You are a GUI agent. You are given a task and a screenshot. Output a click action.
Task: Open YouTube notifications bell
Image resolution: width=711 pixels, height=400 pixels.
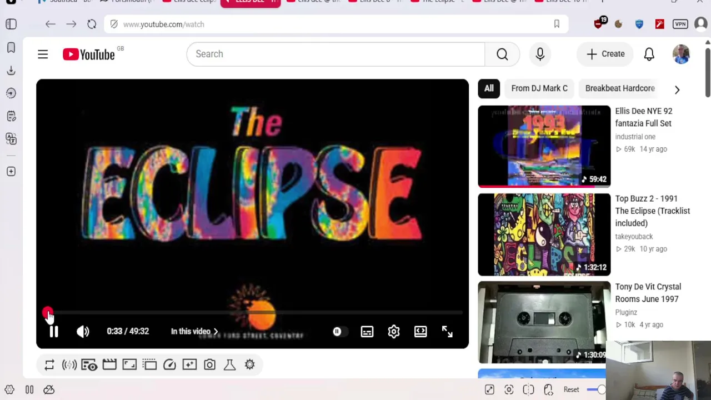649,54
